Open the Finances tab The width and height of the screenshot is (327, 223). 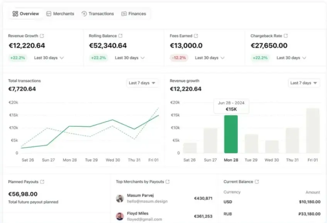pos(134,14)
